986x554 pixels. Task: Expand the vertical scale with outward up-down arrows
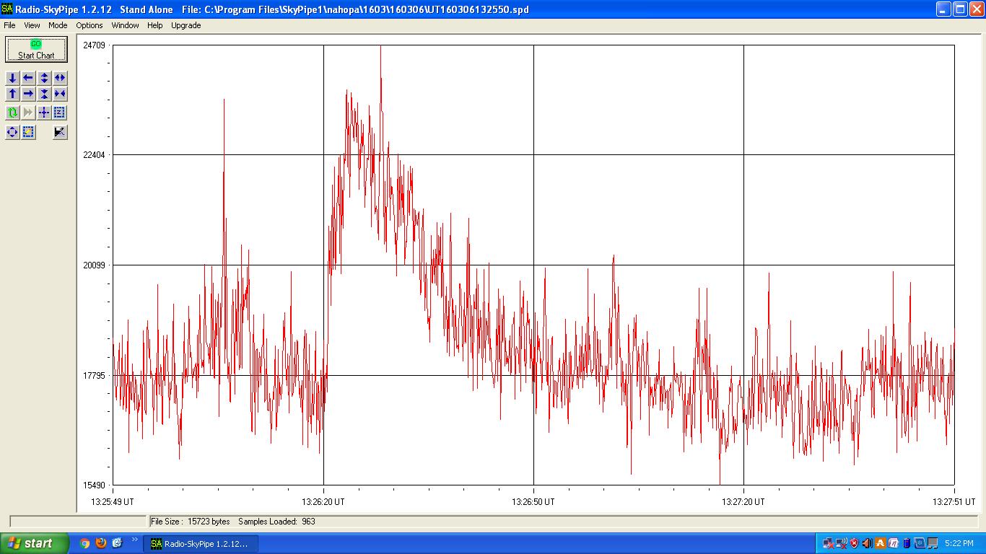[44, 78]
